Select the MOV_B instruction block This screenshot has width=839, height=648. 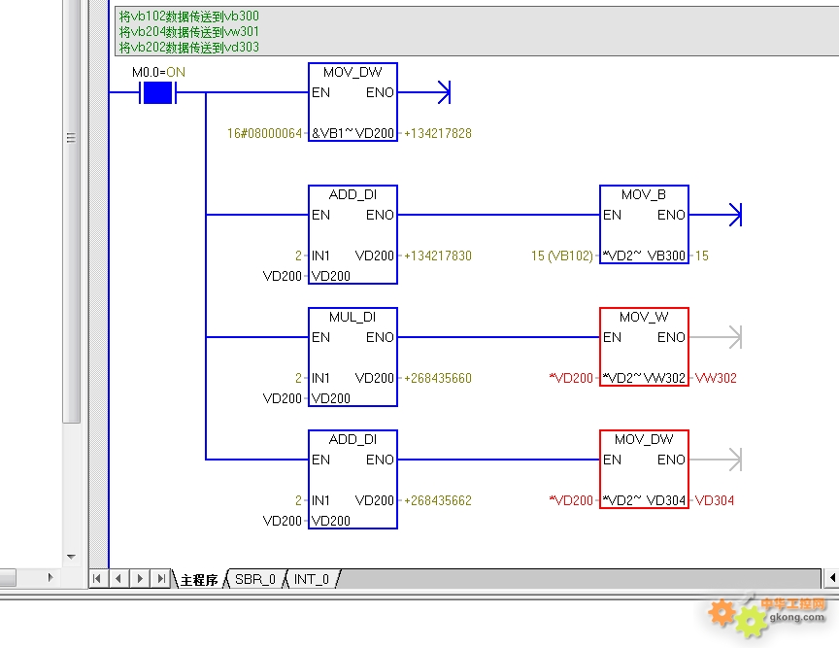(644, 224)
